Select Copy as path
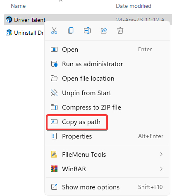172x196 pixels. click(107, 122)
